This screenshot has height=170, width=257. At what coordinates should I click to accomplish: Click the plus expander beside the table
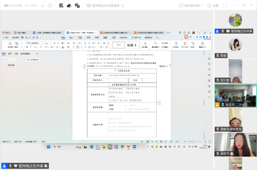tap(159, 102)
